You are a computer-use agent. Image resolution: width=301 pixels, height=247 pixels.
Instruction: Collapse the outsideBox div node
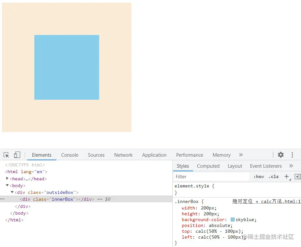tap(12, 192)
